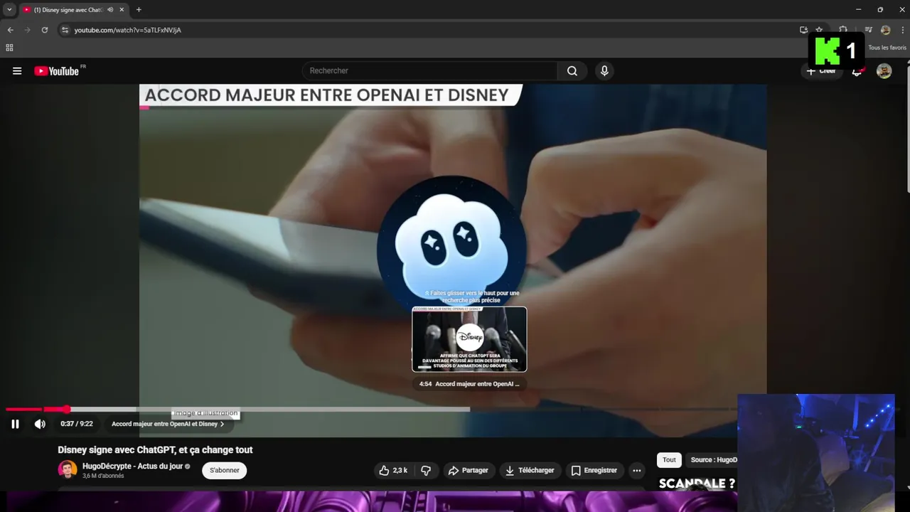Viewport: 910px width, 512px height.
Task: Click the 0:37 / 9:22 time display
Action: [77, 424]
